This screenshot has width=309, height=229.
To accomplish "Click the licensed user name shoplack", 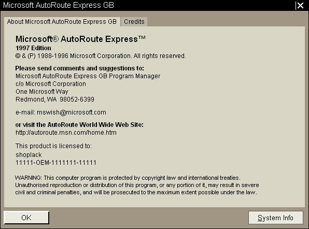I will click(29, 155).
